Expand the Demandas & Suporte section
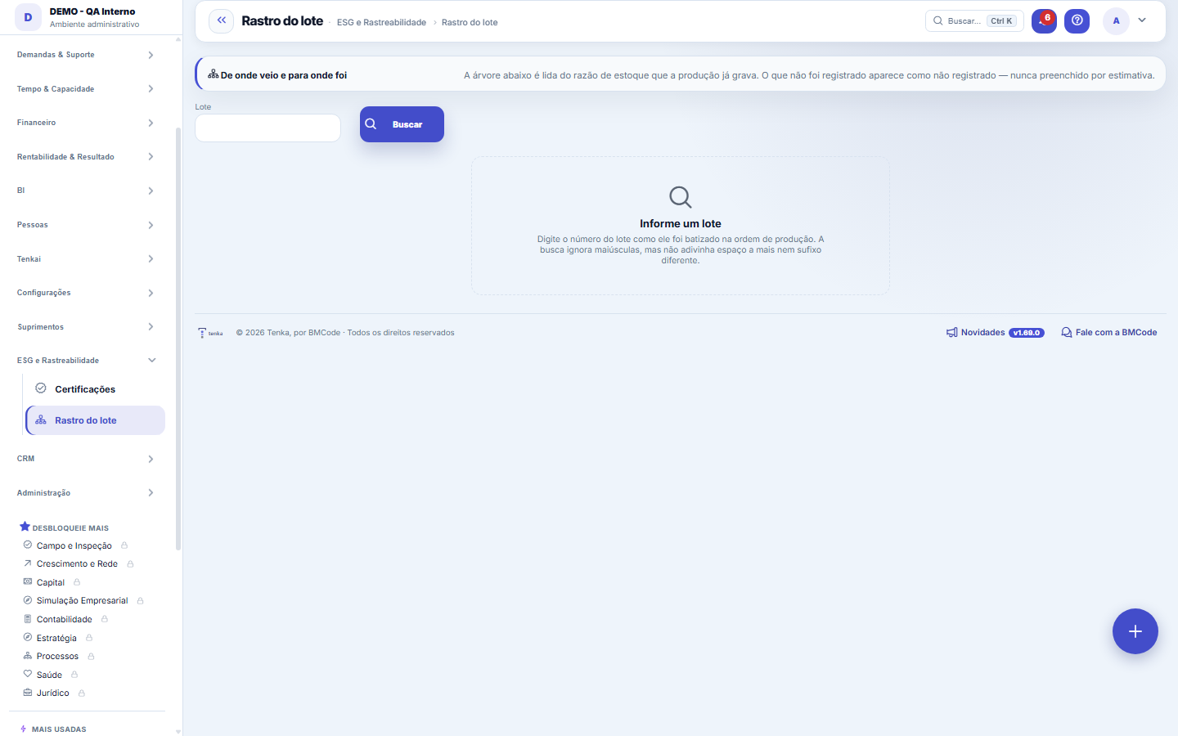 [x=85, y=55]
